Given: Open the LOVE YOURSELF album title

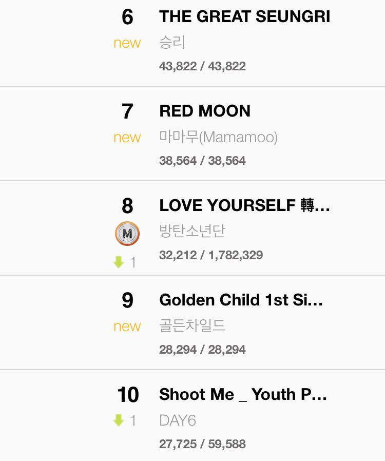Looking at the screenshot, I should click(x=244, y=205).
